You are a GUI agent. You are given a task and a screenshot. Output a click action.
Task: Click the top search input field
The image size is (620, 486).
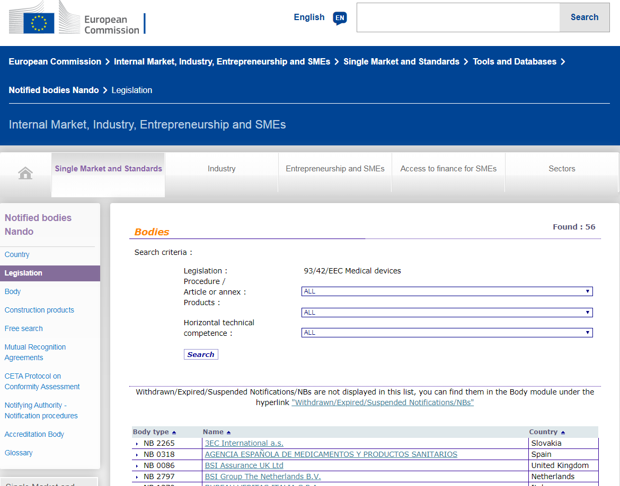(x=458, y=17)
